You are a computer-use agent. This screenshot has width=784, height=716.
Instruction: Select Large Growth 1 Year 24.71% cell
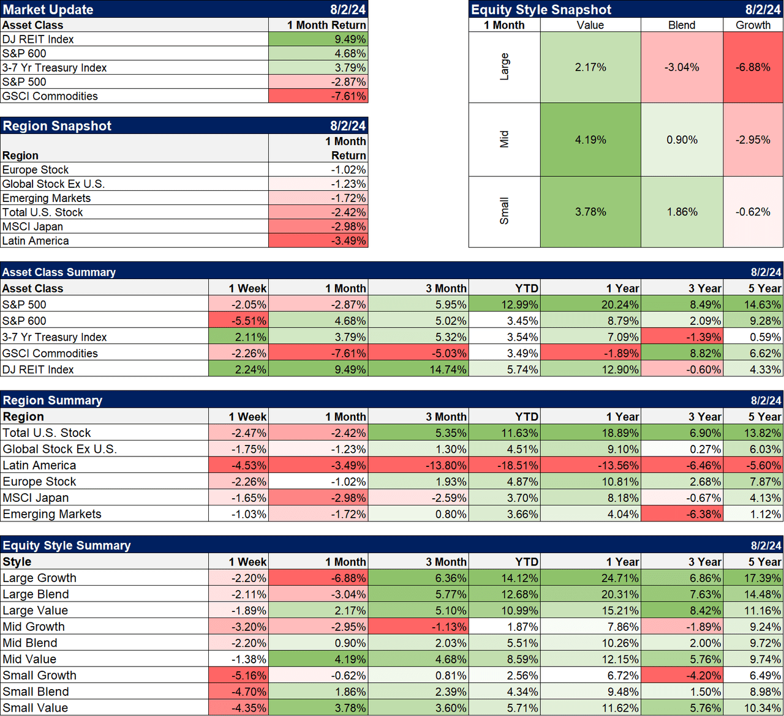pyautogui.click(x=590, y=578)
